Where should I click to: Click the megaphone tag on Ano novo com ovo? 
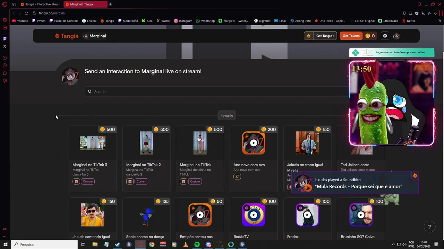coord(237,177)
